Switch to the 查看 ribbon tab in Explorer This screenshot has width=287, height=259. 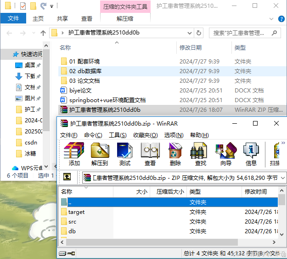coord(87,19)
